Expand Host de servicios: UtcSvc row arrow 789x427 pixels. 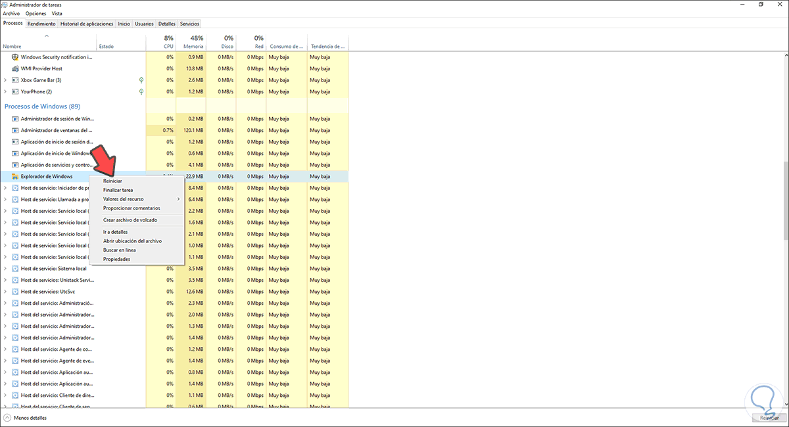(5, 291)
